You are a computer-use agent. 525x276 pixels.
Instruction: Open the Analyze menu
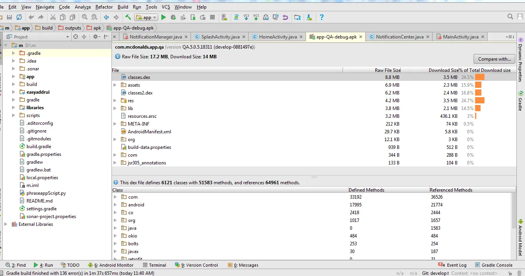coord(83,7)
